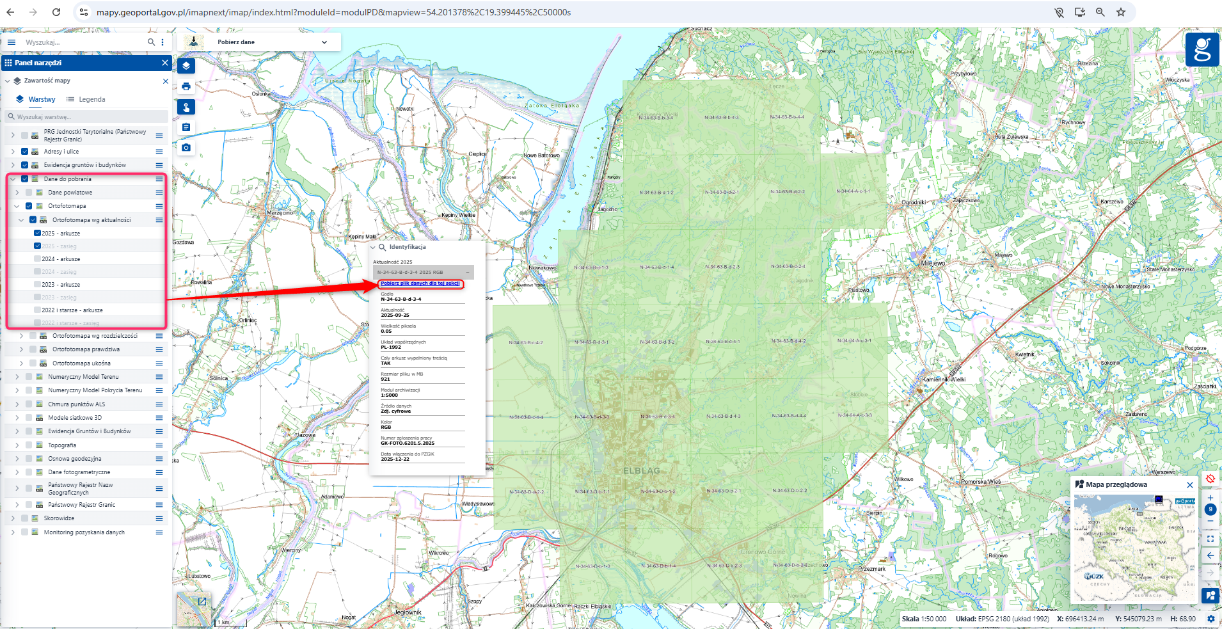The width and height of the screenshot is (1222, 629).
Task: Click the clipboard tool icon
Action: tap(186, 127)
